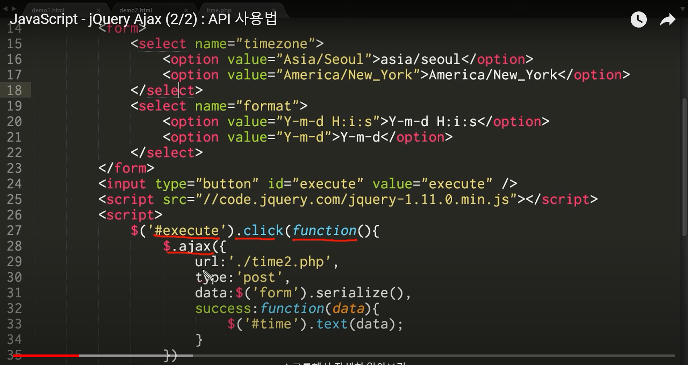
Task: Click line number 27 in the gutter
Action: pyautogui.click(x=15, y=230)
